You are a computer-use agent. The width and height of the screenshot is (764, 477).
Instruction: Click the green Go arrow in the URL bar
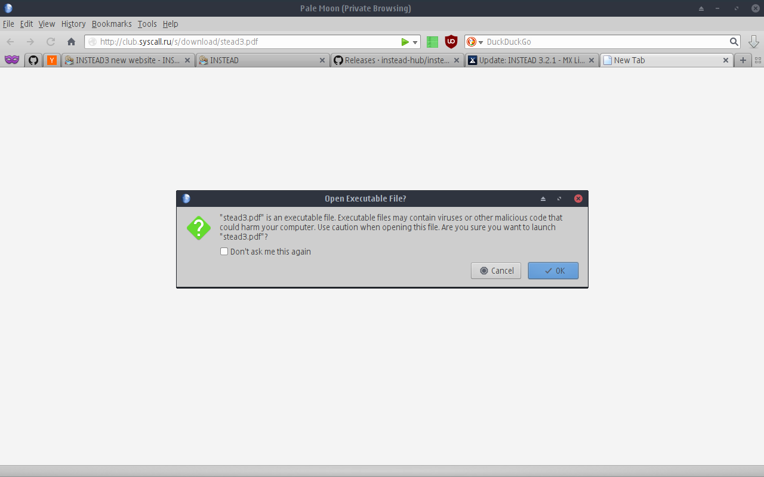click(405, 42)
